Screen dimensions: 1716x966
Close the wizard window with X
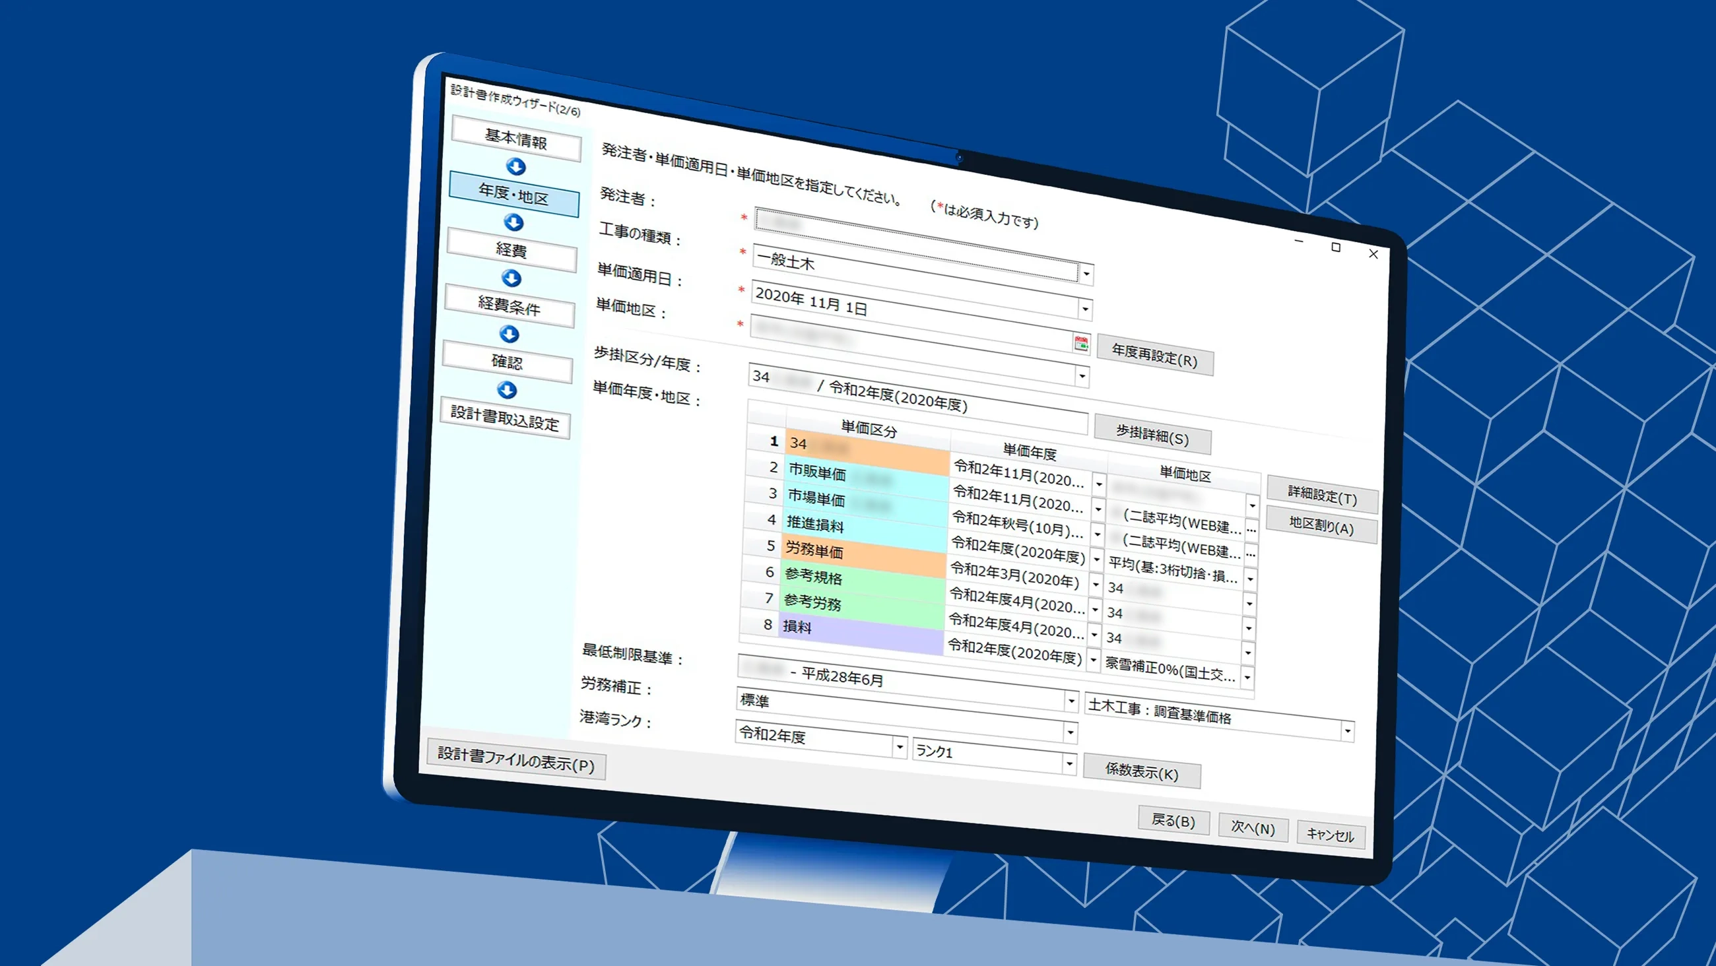tap(1373, 253)
